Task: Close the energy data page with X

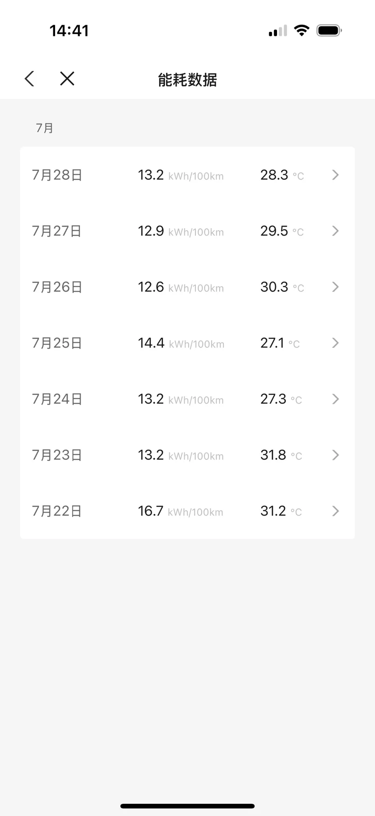Action: tap(67, 78)
